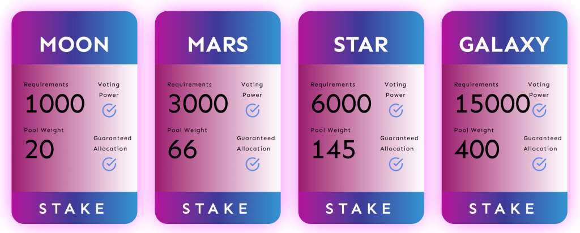Click the 66 pool weight on MARS
The height and width of the screenshot is (233, 580).
coord(182,149)
